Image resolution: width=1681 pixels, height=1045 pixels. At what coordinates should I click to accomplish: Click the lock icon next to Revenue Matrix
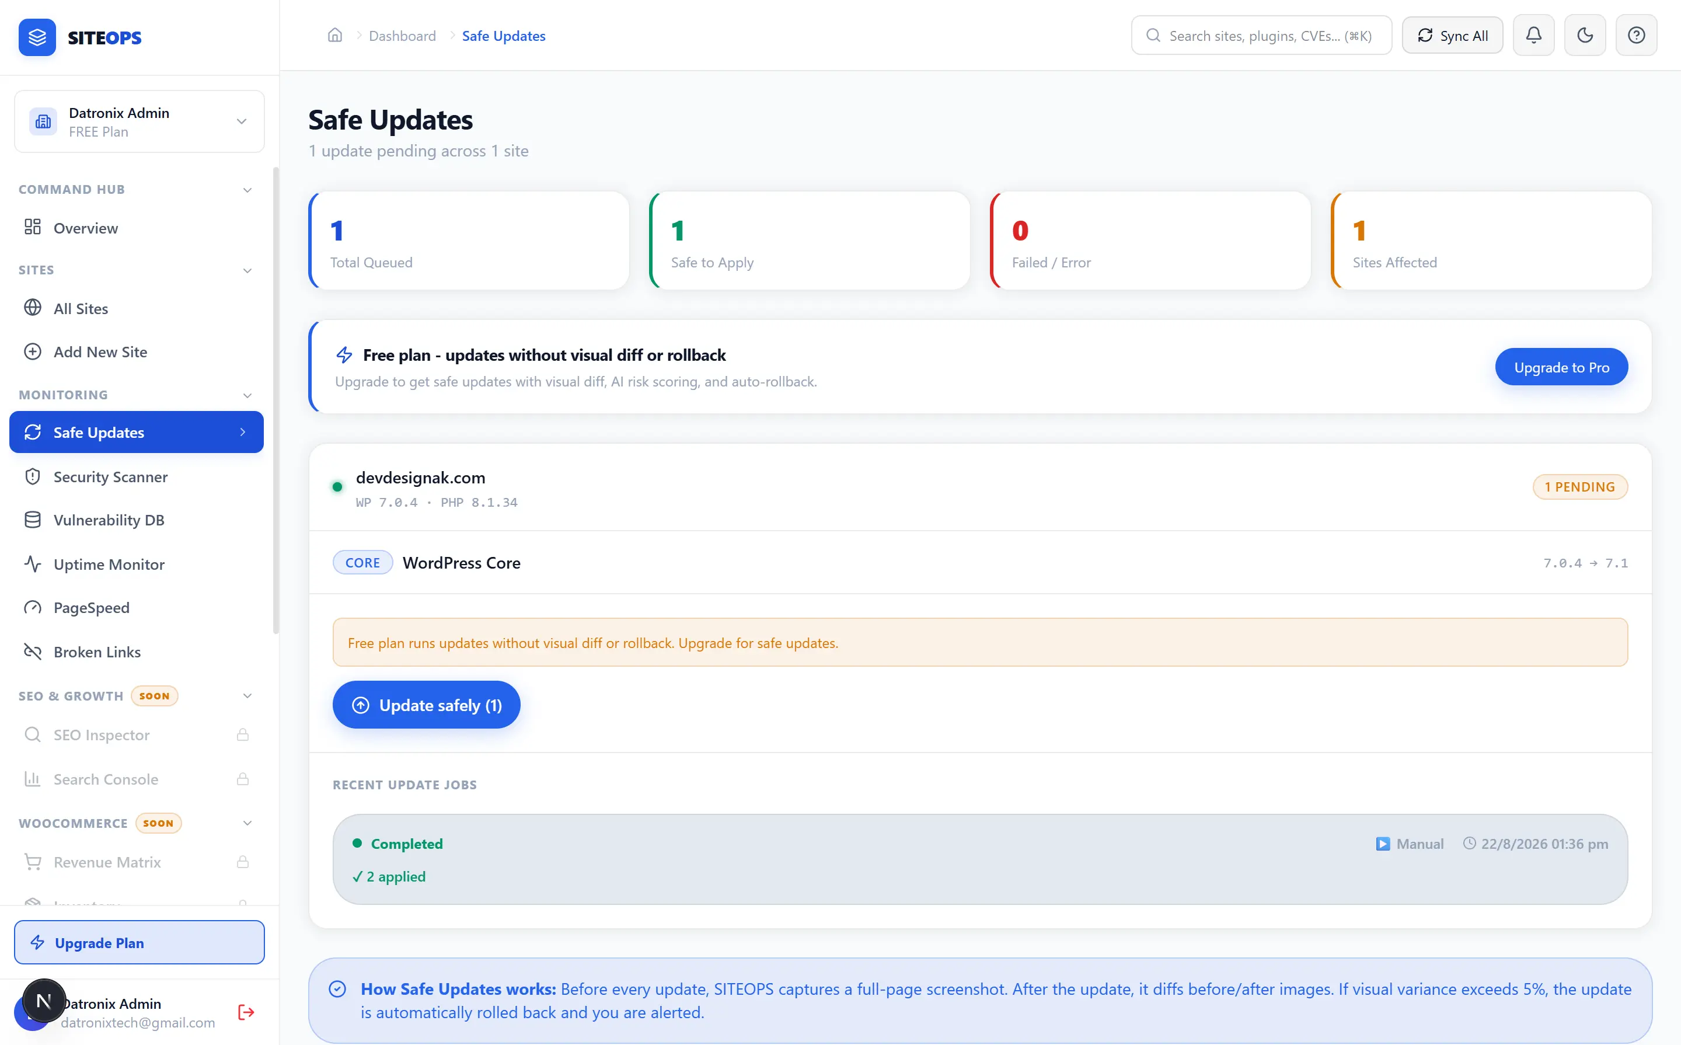pos(242,862)
